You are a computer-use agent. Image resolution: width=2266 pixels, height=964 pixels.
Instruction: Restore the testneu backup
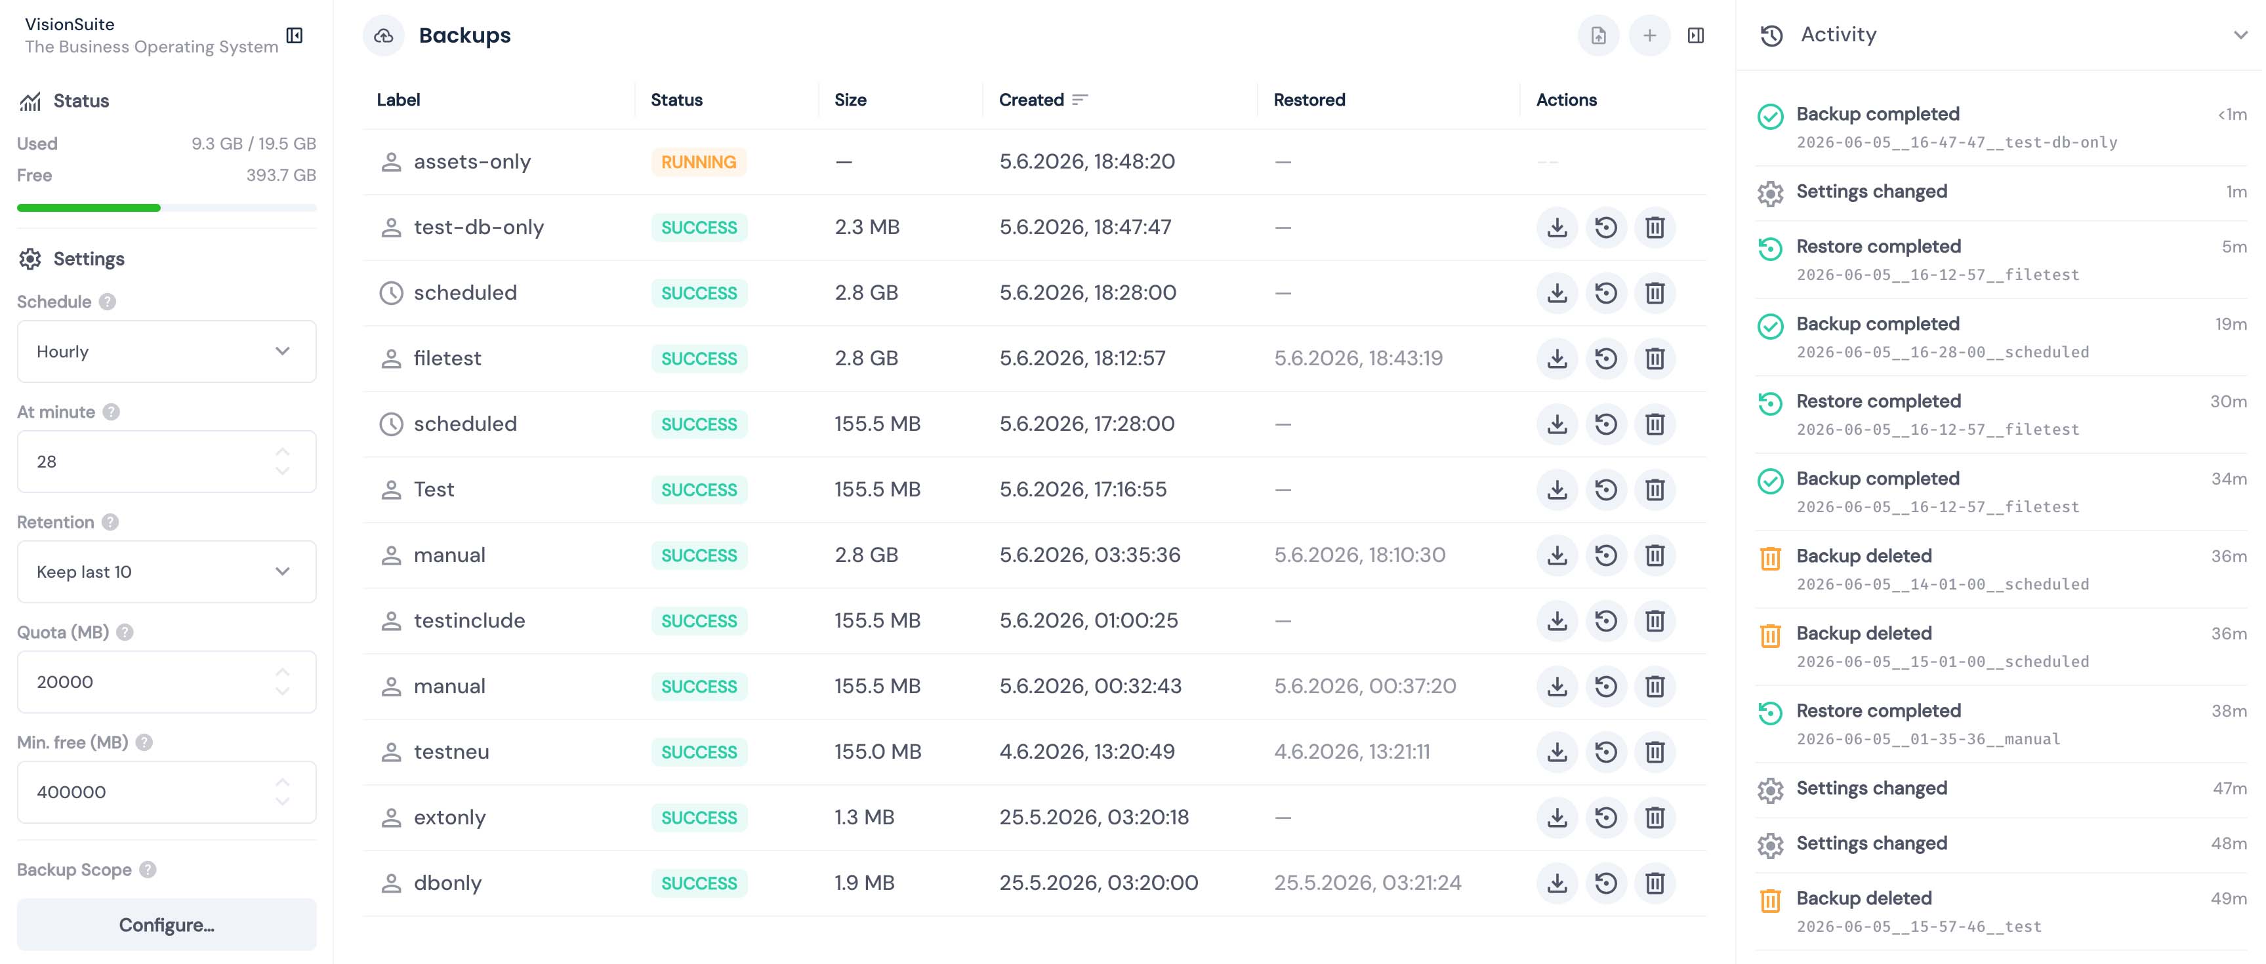(1606, 752)
